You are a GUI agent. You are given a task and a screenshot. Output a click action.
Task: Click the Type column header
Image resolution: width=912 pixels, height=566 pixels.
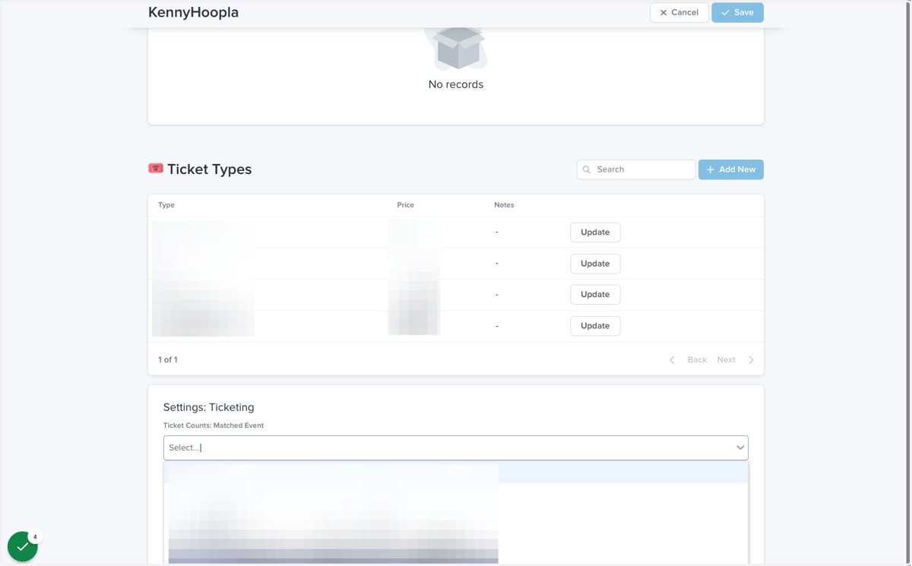[x=166, y=205]
